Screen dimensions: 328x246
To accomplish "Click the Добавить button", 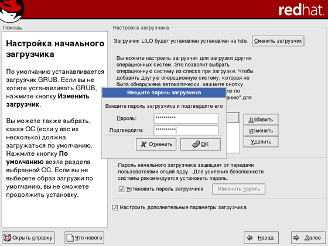I will (x=261, y=119).
